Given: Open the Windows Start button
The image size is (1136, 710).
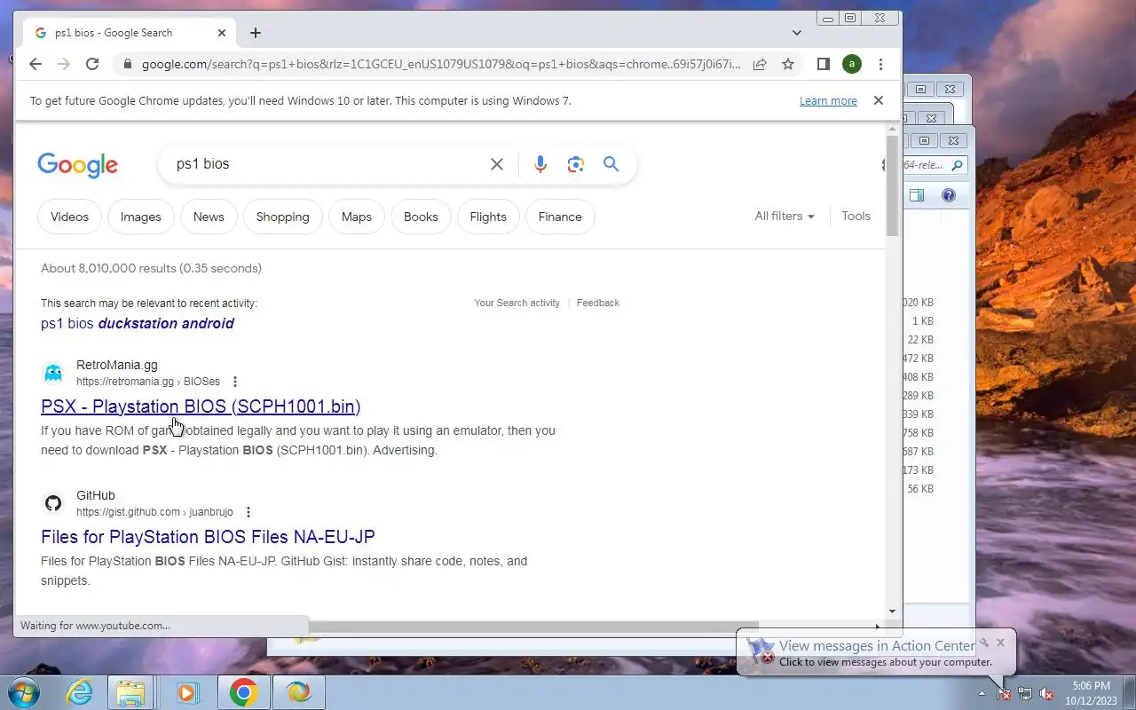Looking at the screenshot, I should [x=22, y=692].
